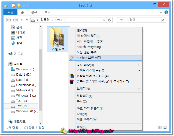The image size is (174, 136).
Task: Expand the 라이브러리에 포함(I) submenu
Action: pyautogui.click(x=105, y=70)
